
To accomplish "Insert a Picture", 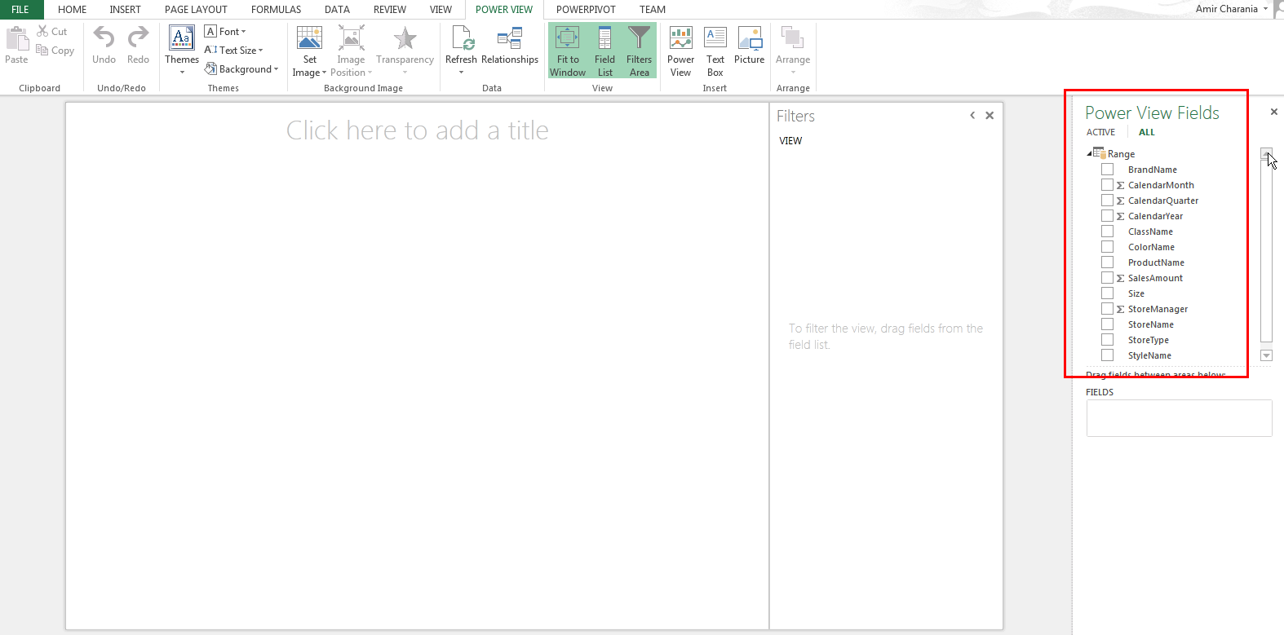I will (x=750, y=46).
